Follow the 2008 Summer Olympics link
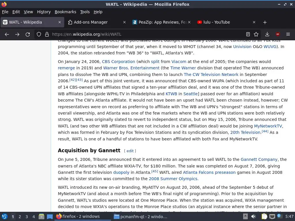This screenshot has width=295, height=221. pos(173,179)
